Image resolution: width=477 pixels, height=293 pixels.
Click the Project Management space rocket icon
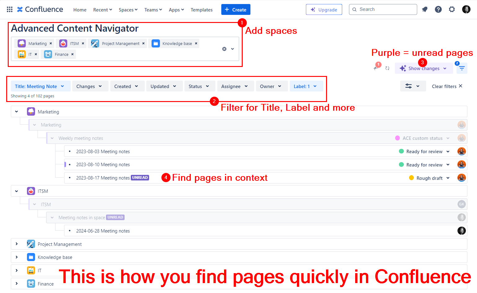[x=31, y=244]
